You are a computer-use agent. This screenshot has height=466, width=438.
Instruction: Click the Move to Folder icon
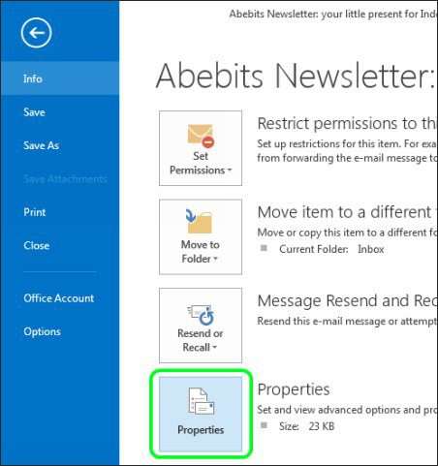(x=199, y=221)
